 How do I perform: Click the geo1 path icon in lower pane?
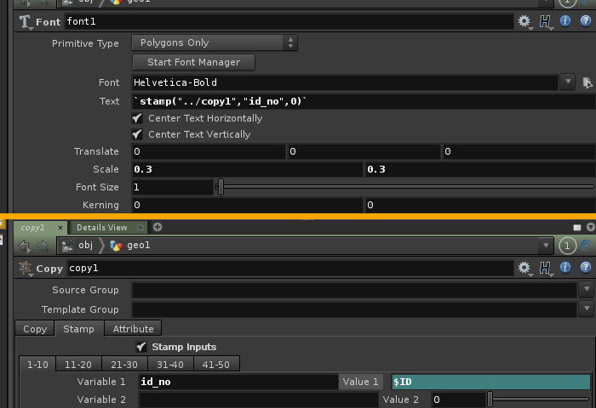tap(117, 246)
